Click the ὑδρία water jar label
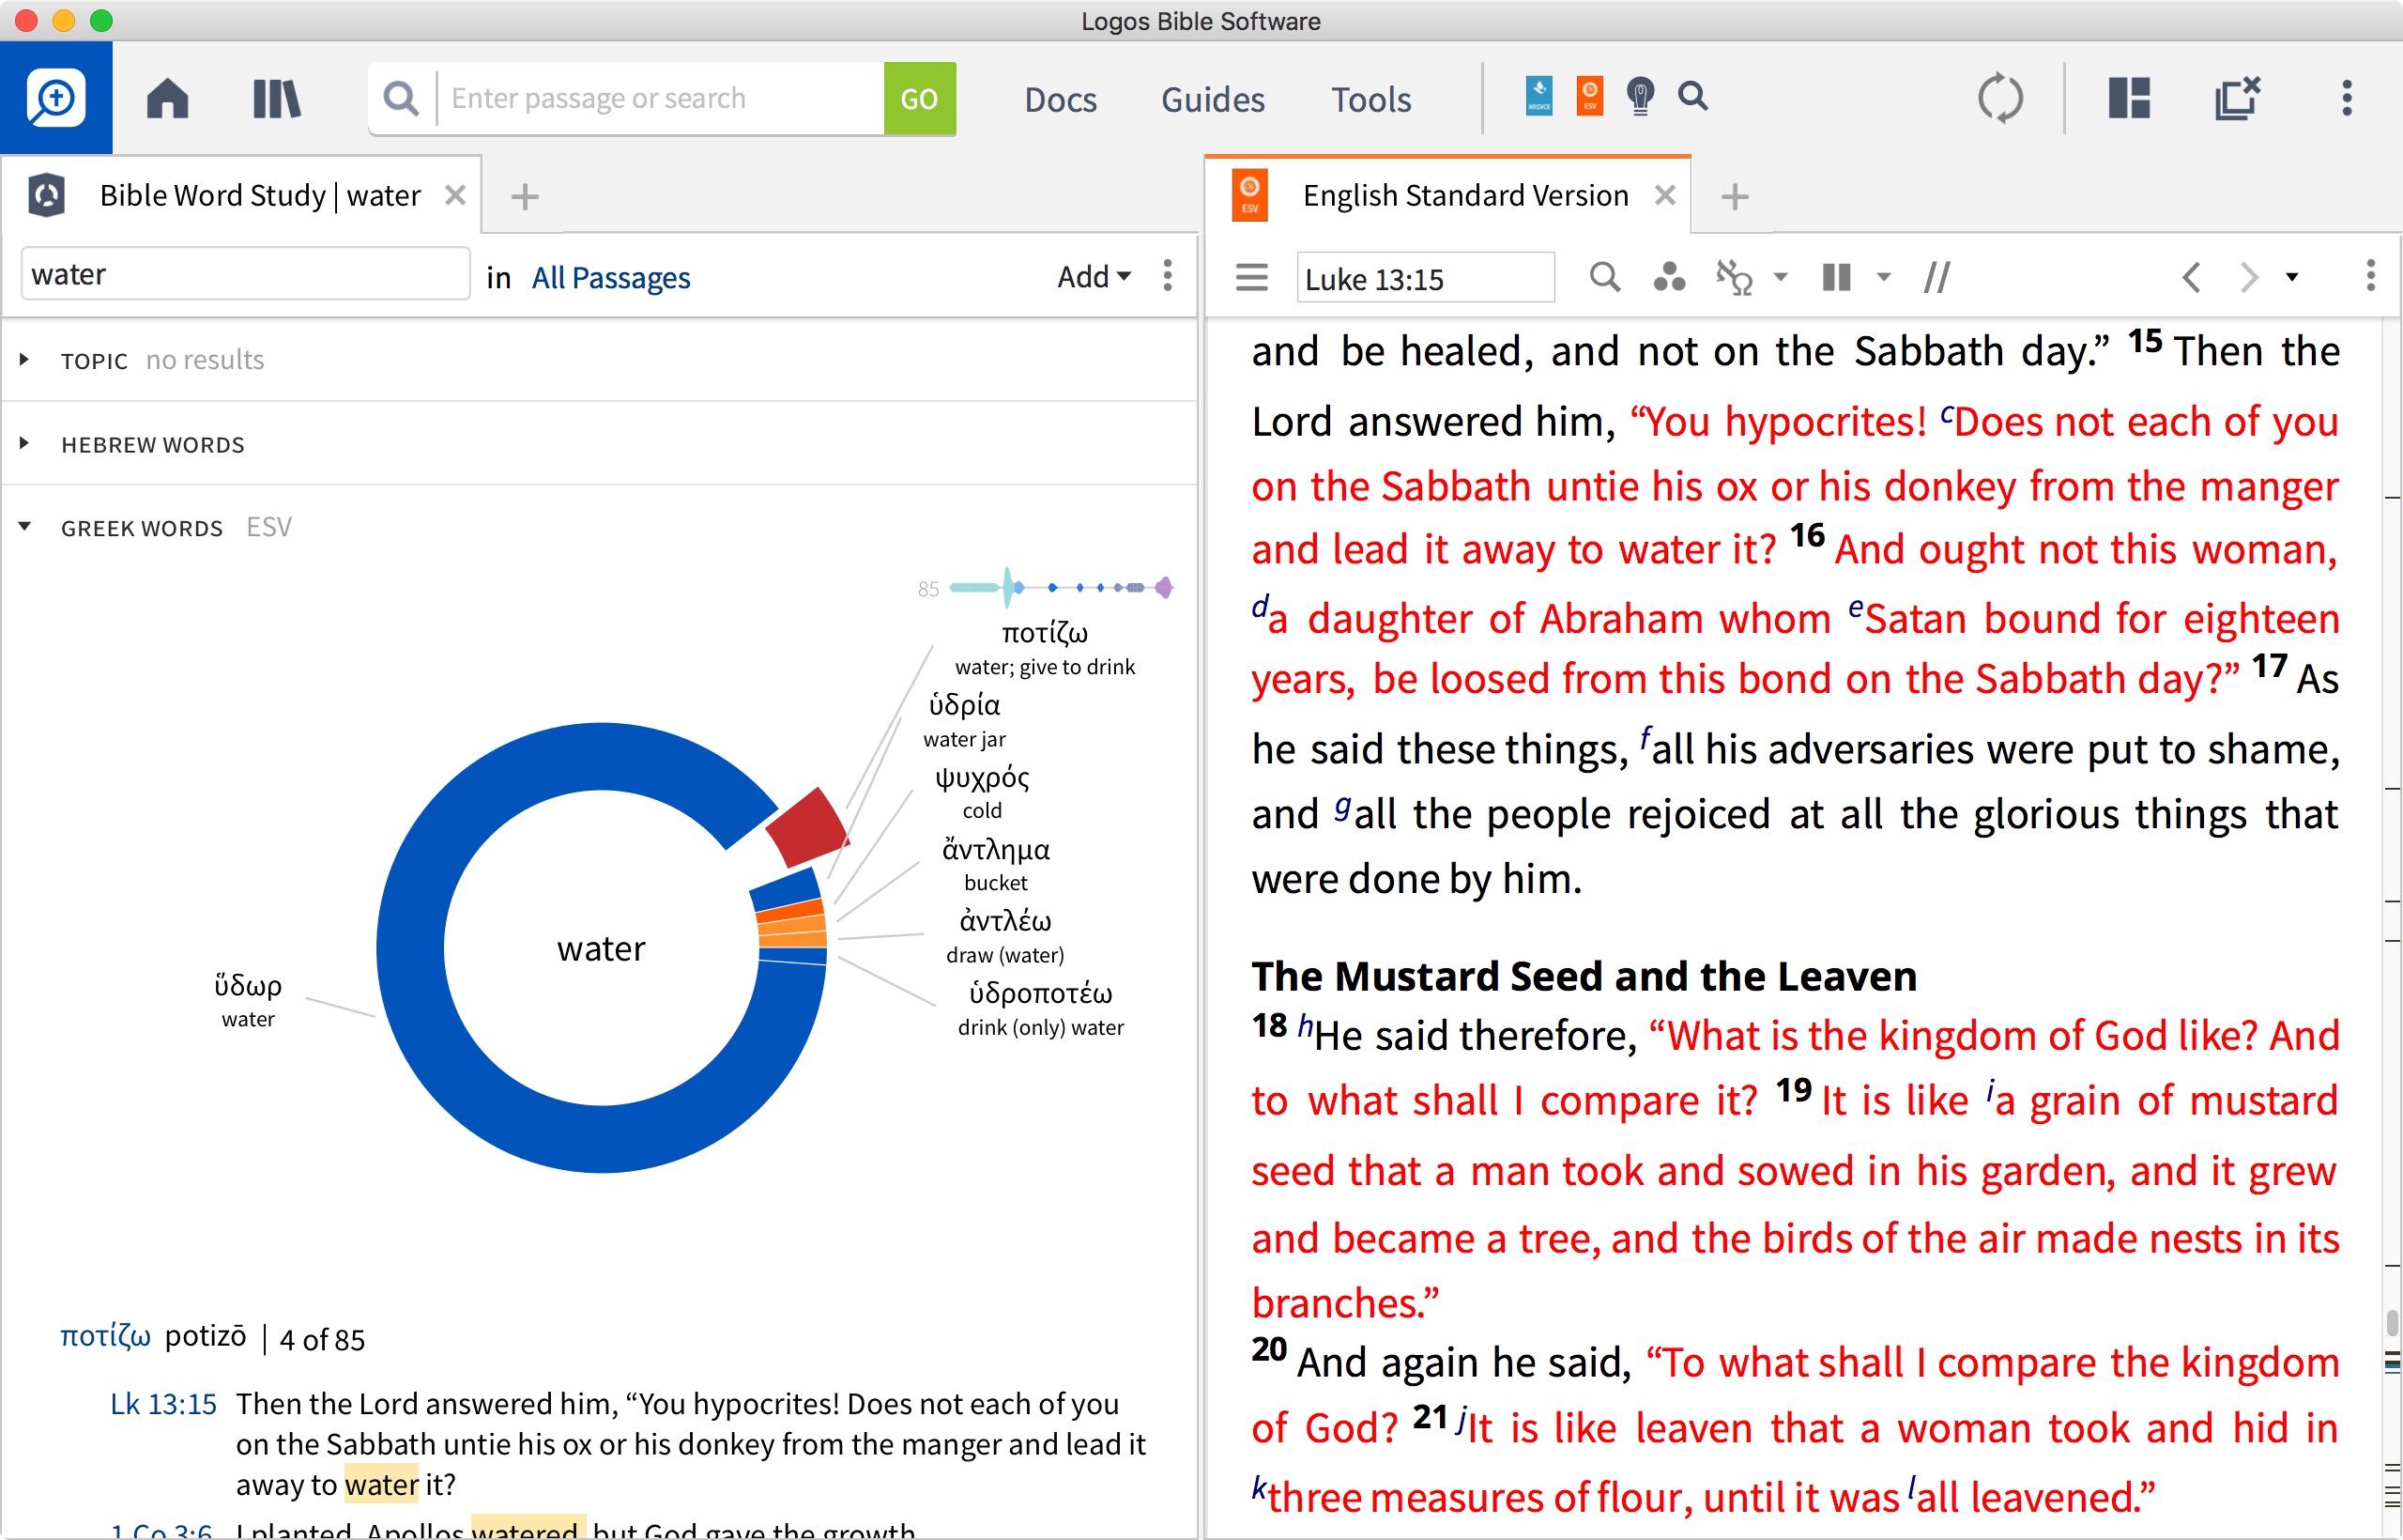The image size is (2403, 1540). pyautogui.click(x=965, y=720)
